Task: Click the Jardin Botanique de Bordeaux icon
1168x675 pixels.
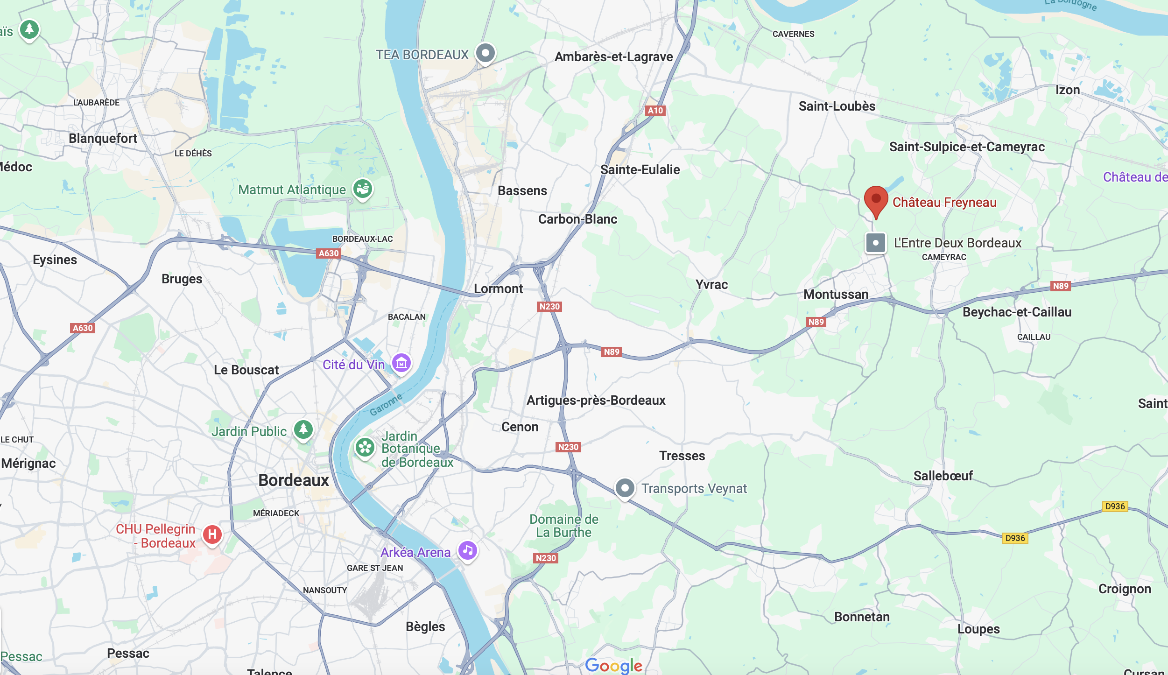Action: point(365,448)
